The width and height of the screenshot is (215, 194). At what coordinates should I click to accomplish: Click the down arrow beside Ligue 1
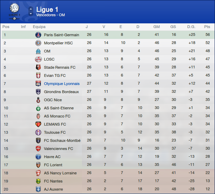31,14
